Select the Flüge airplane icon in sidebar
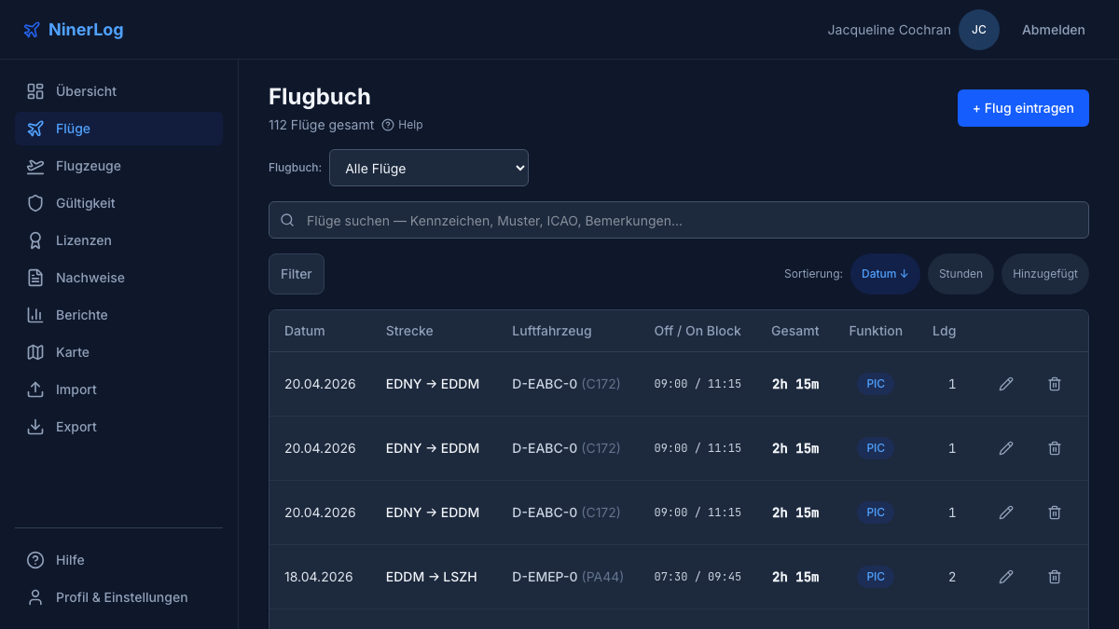This screenshot has width=1119, height=629. point(35,129)
